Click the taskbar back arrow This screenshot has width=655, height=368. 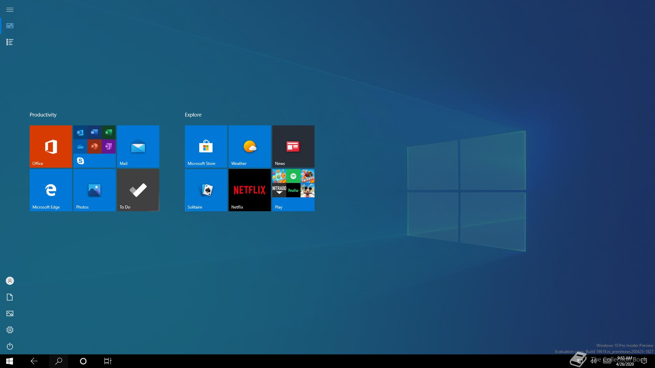coord(34,361)
